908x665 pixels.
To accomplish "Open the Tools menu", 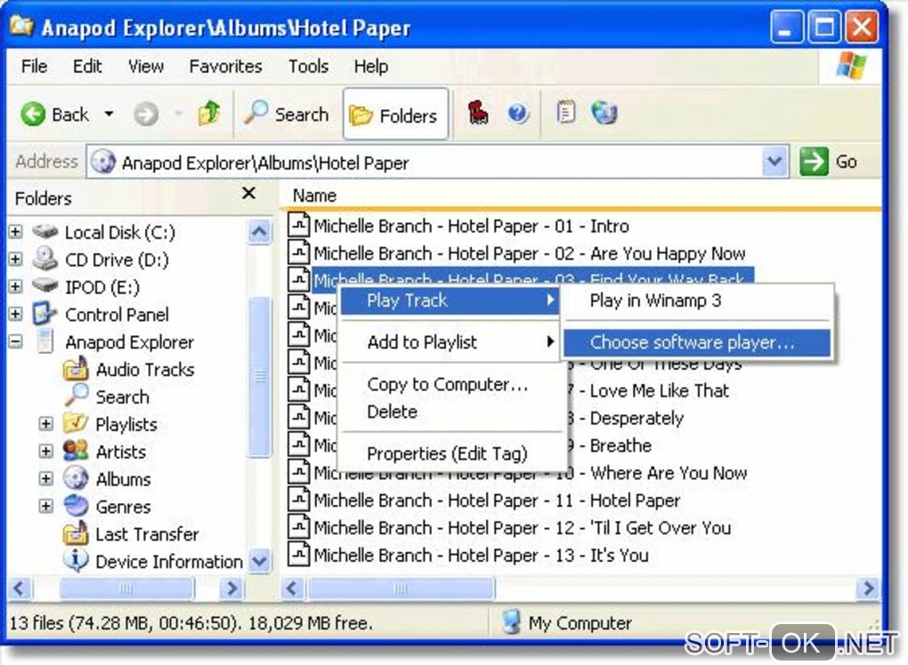I will point(309,67).
